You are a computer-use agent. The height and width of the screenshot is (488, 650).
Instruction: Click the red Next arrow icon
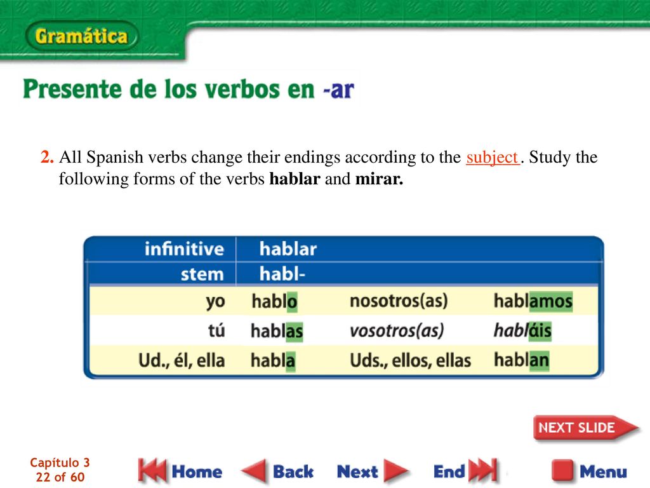click(395, 471)
